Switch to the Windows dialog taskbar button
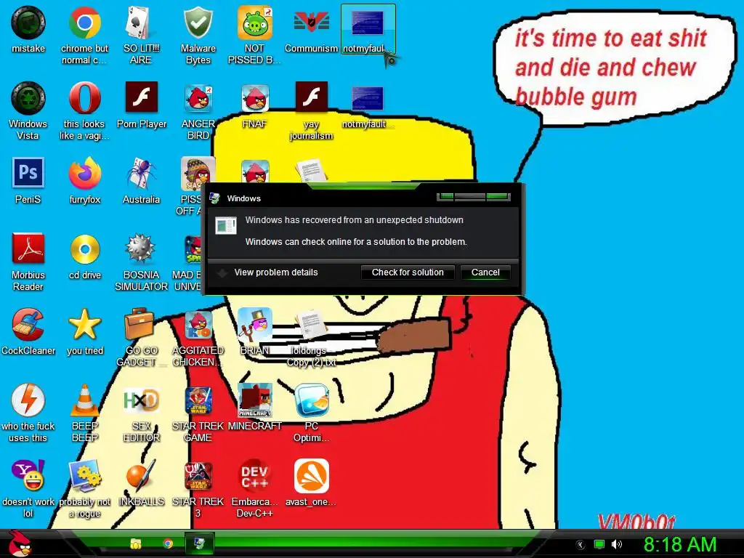Viewport: 744px width, 558px height. (x=199, y=543)
